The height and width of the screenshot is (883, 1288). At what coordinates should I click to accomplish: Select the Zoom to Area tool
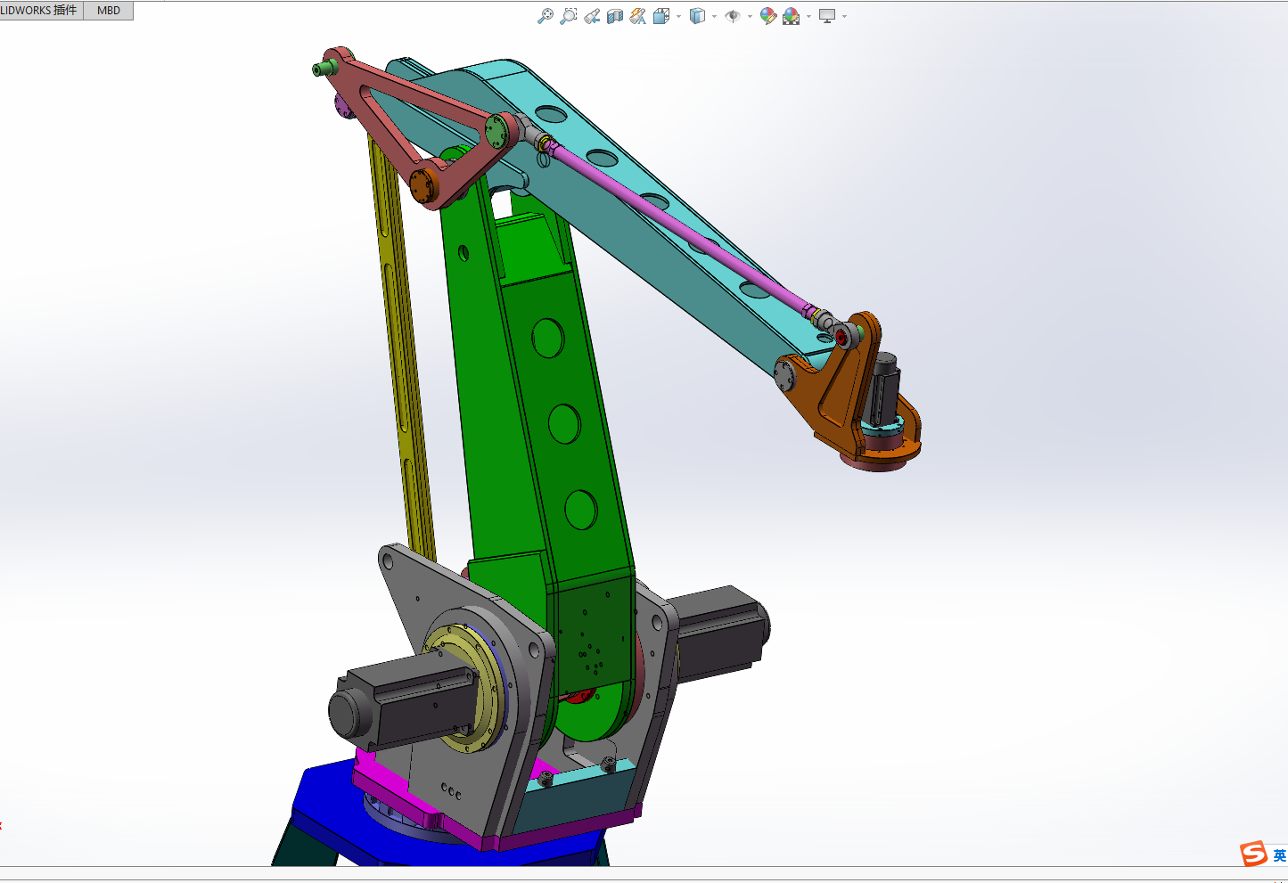[568, 16]
